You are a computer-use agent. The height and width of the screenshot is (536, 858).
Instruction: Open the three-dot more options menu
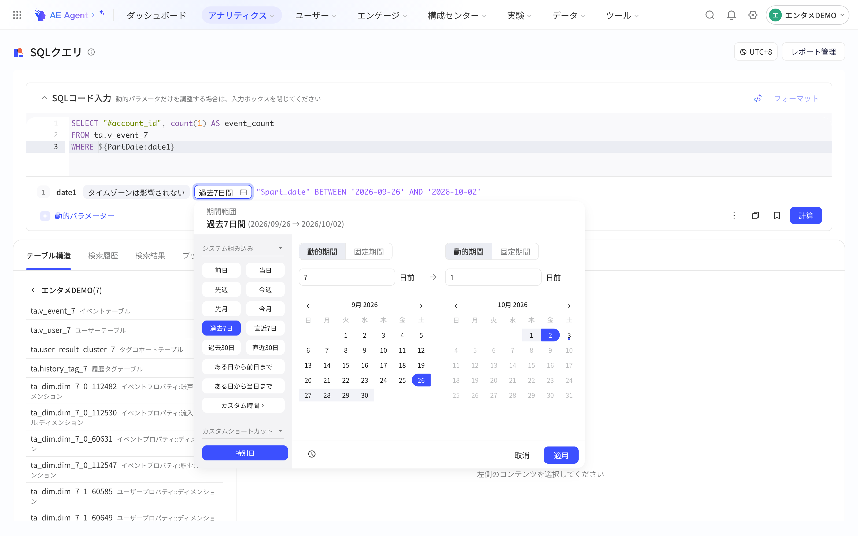(x=734, y=215)
